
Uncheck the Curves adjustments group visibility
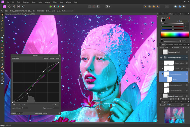pyautogui.click(x=187, y=57)
